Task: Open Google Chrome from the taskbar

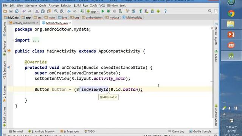Action: point(231,14)
